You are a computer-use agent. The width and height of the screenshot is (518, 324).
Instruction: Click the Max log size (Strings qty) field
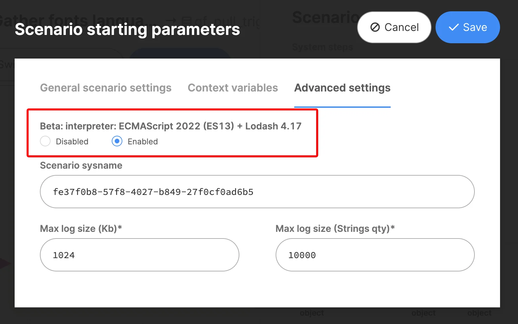375,255
